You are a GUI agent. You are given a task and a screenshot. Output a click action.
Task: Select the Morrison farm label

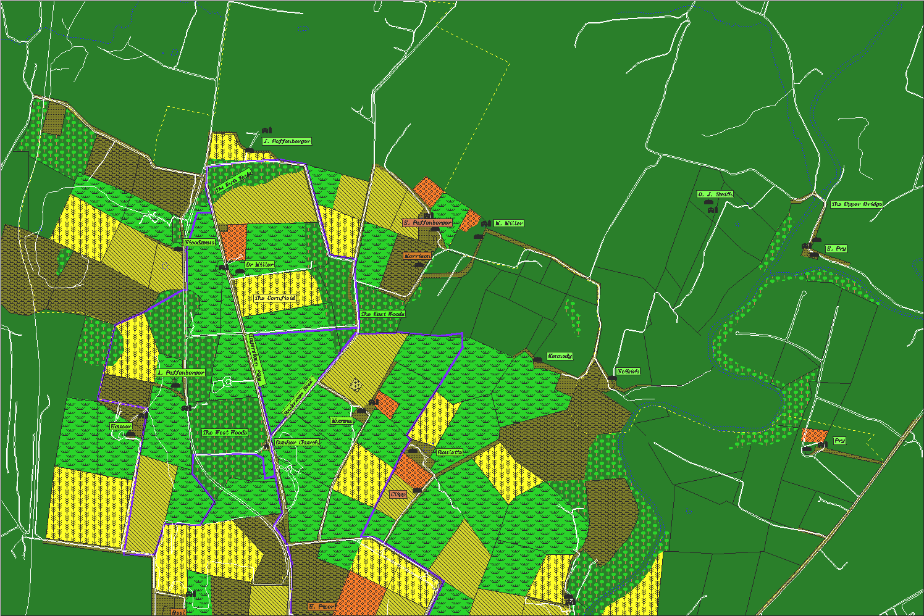tap(417, 256)
